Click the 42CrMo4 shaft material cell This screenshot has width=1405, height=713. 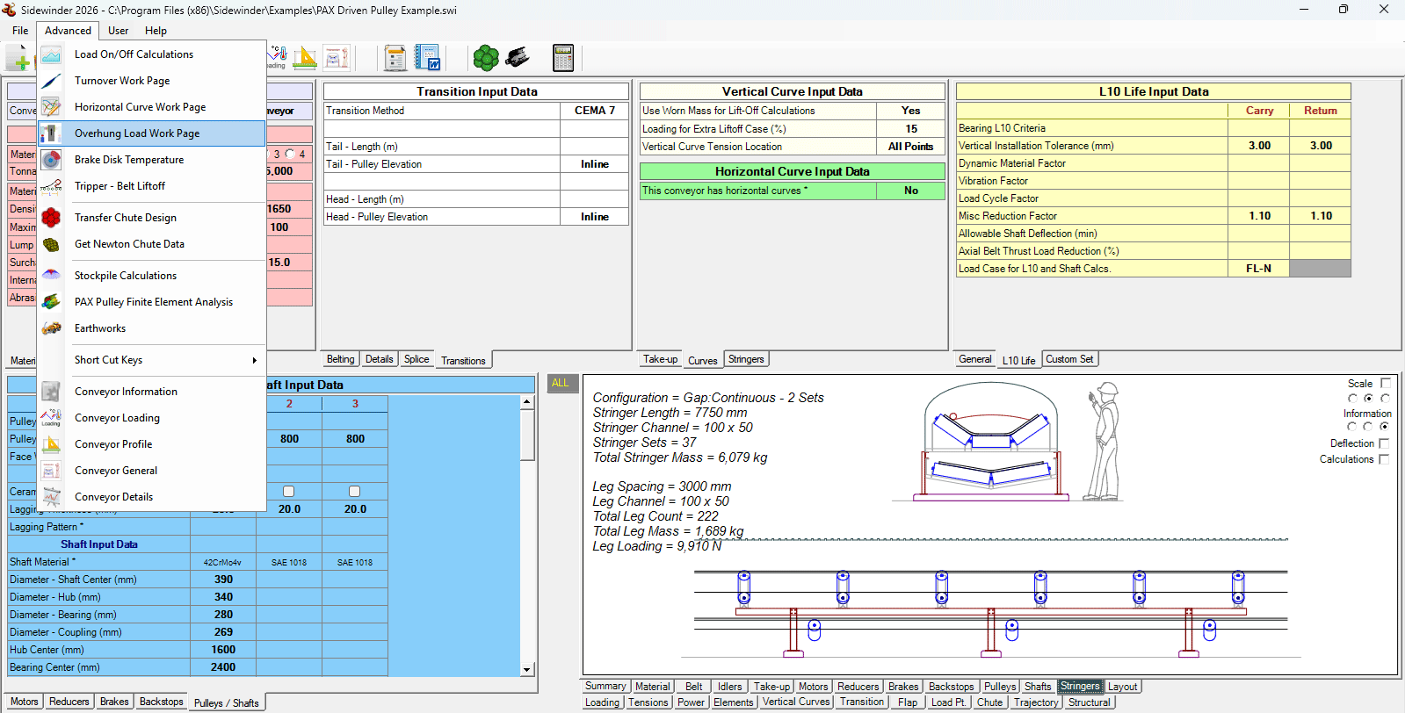pos(223,562)
